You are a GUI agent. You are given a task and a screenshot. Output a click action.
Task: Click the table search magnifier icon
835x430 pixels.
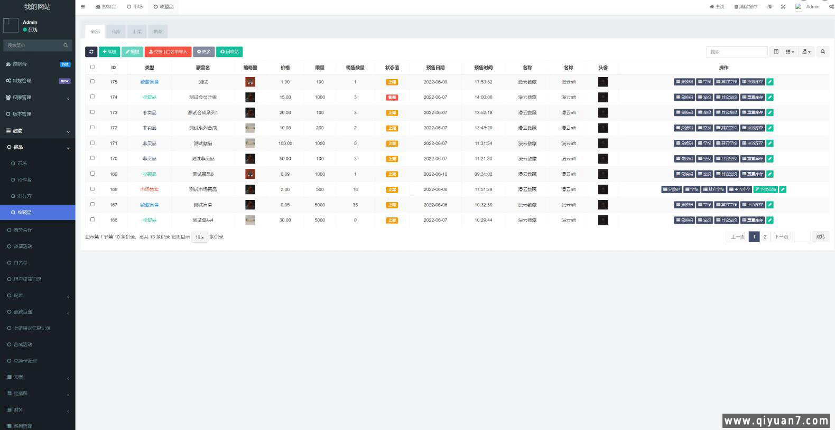tap(822, 52)
